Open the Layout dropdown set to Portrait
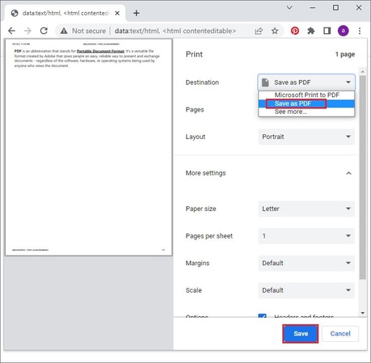The width and height of the screenshot is (371, 363). [306, 137]
